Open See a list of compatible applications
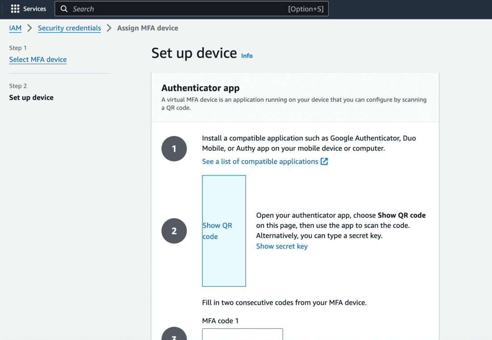This screenshot has width=492, height=340. [x=260, y=161]
